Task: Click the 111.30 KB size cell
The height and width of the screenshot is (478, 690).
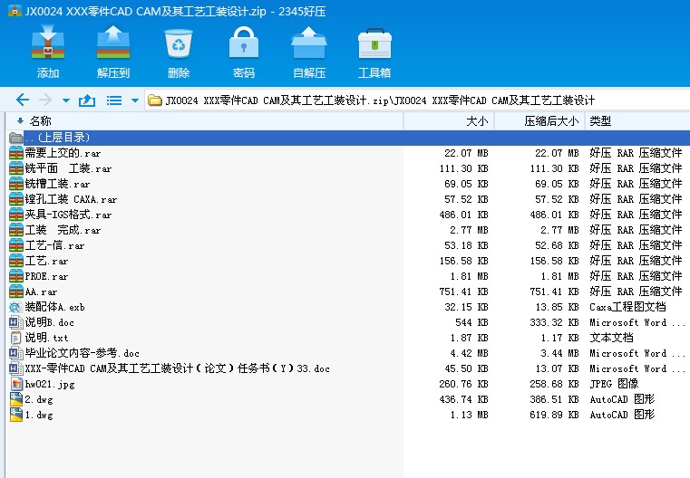Action: pyautogui.click(x=464, y=168)
